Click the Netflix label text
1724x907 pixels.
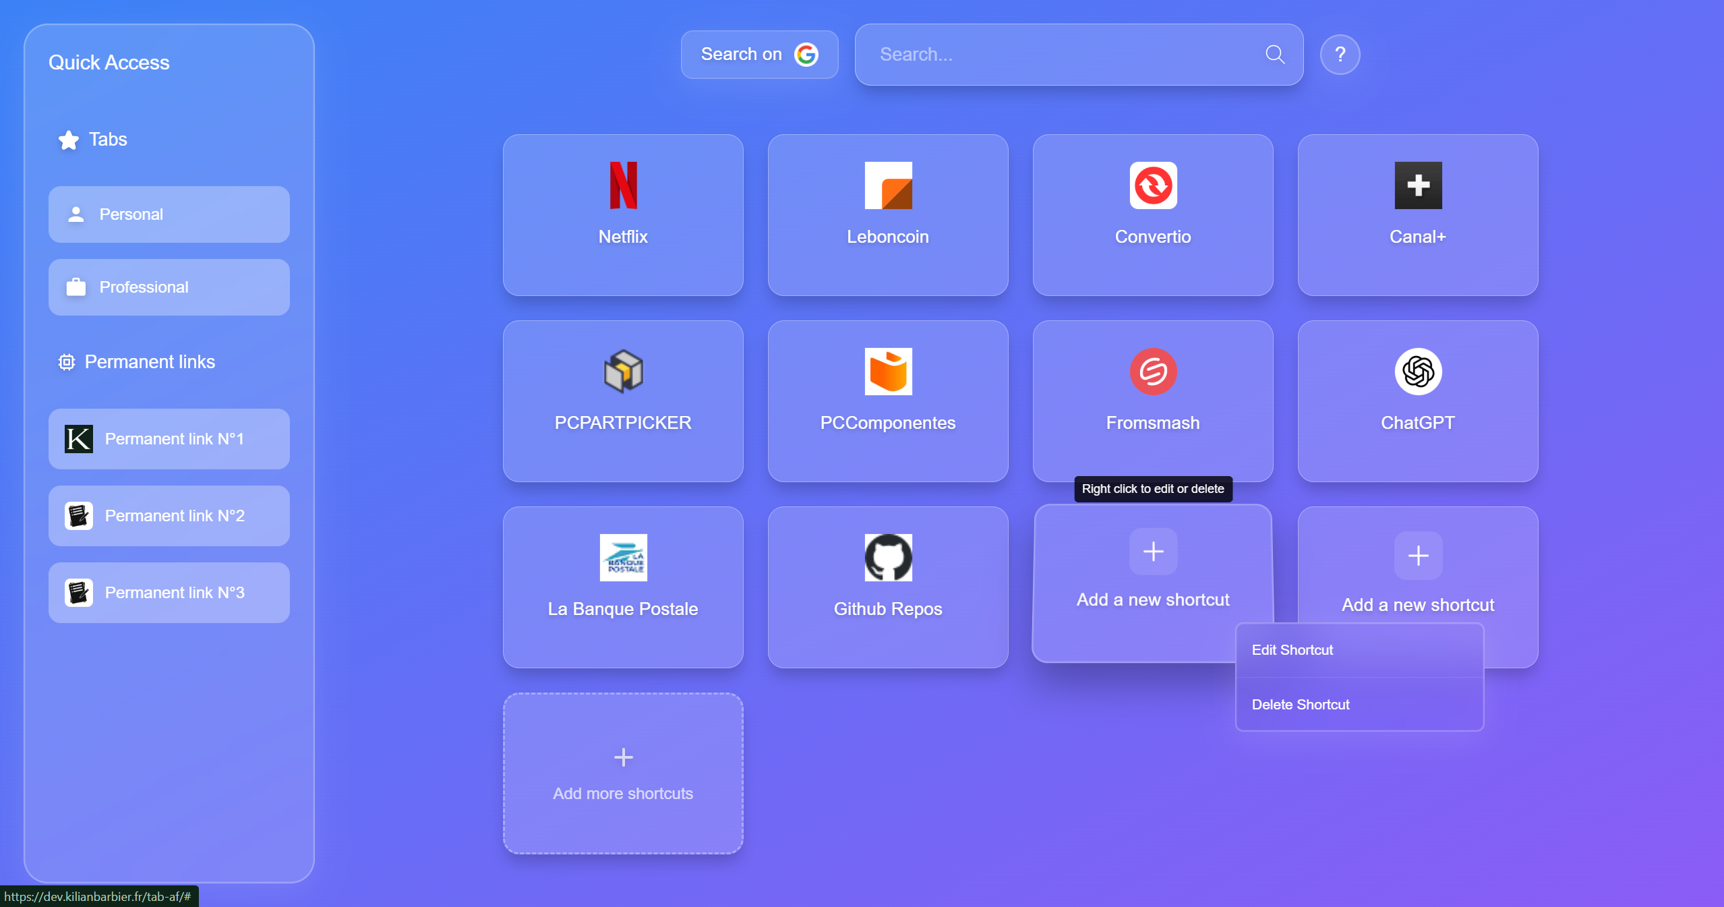[623, 237]
